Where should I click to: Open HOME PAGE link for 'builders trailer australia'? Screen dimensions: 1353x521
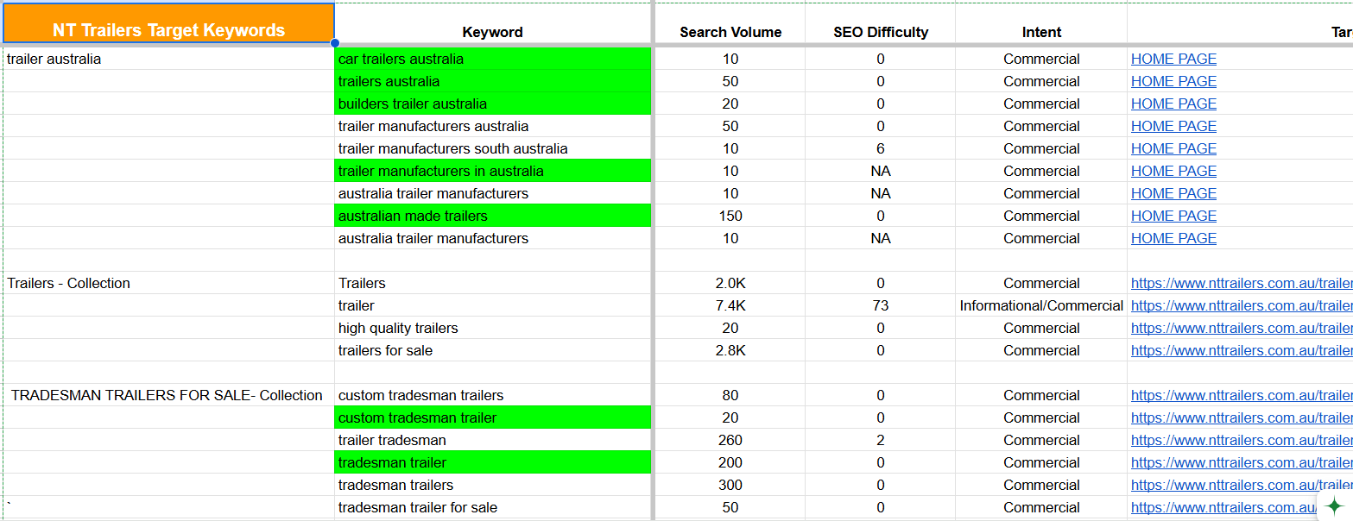[1173, 104]
